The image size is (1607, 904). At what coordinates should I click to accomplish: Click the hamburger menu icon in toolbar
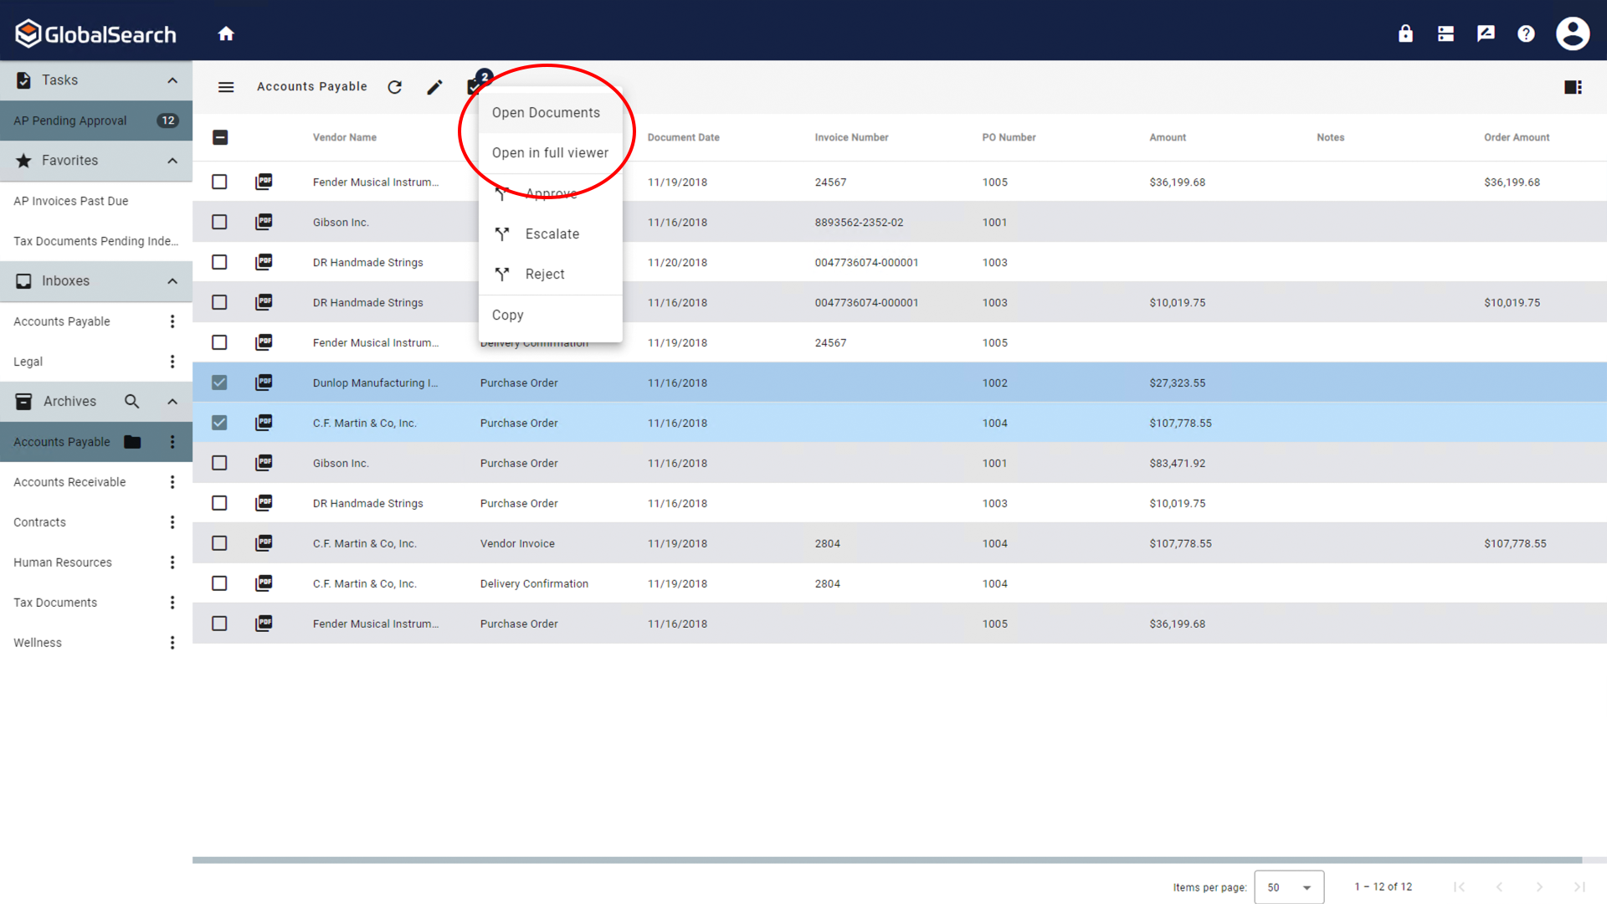225,87
